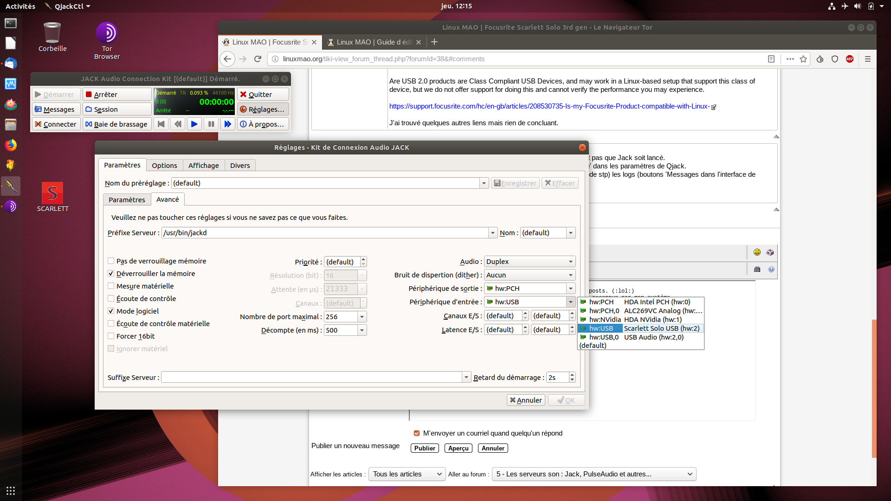Viewport: 891px width, 501px height.
Task: Switch to inner Paramètres tab
Action: pyautogui.click(x=127, y=200)
